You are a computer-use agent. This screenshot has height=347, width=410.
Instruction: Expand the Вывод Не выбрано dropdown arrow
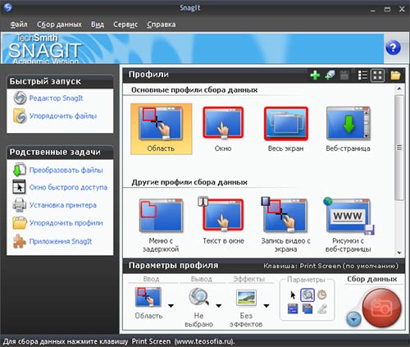click(x=219, y=306)
